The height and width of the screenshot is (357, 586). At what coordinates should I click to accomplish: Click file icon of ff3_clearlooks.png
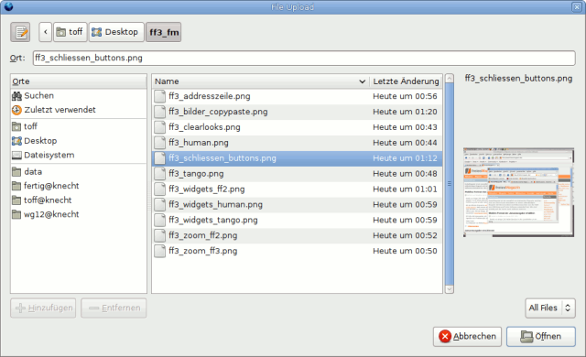pos(160,127)
